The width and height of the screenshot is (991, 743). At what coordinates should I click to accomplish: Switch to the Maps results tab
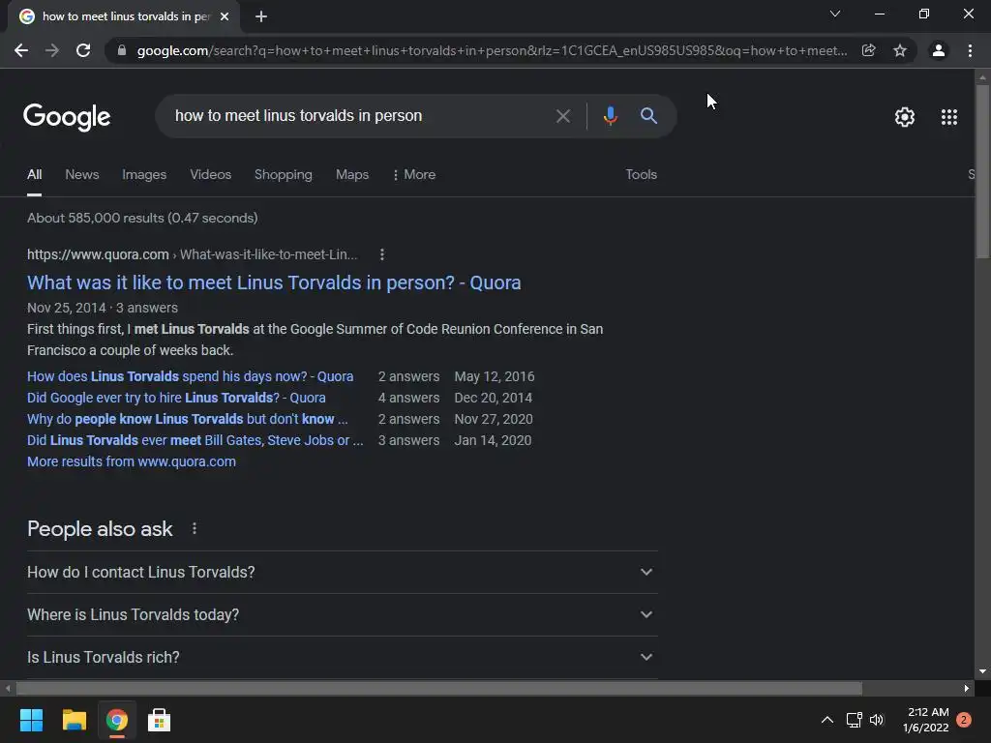tap(352, 175)
